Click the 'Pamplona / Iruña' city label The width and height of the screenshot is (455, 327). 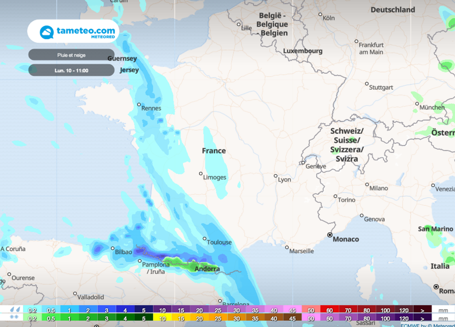point(156,268)
